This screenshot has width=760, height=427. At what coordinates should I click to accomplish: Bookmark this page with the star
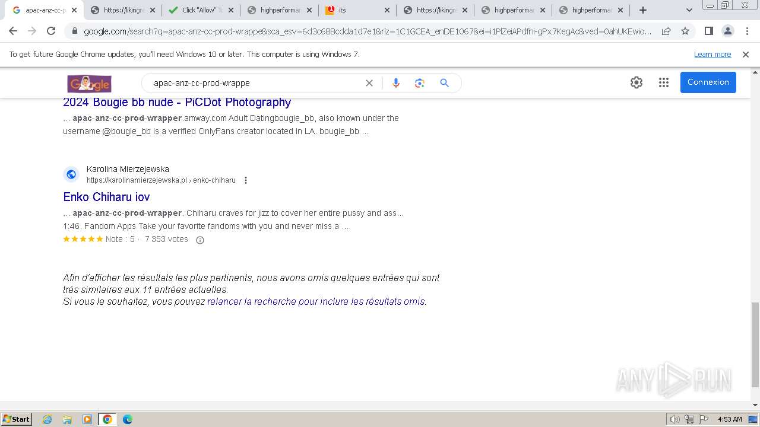[685, 31]
